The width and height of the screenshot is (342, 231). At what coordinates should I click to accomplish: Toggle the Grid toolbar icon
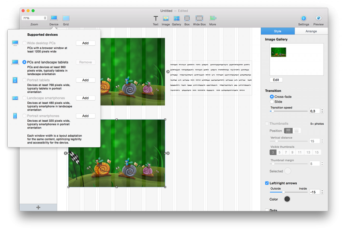click(66, 18)
